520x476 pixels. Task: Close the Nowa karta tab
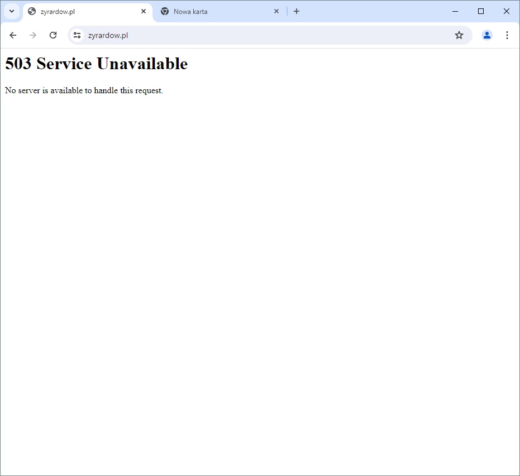click(276, 11)
